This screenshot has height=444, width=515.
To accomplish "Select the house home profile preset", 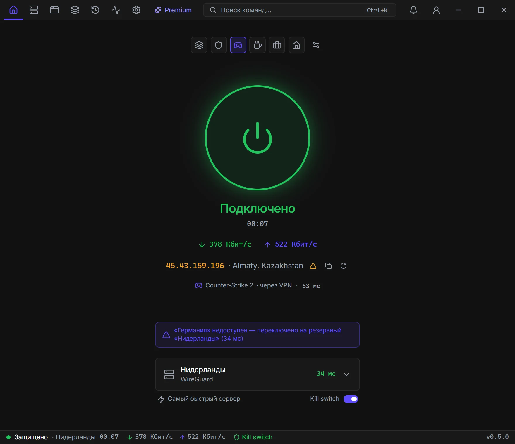I will (297, 45).
